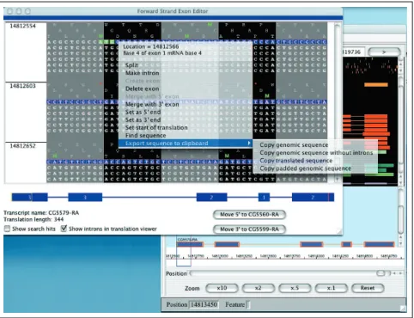Click the > button in background window
This screenshot has width=414, height=318.
[384, 52]
